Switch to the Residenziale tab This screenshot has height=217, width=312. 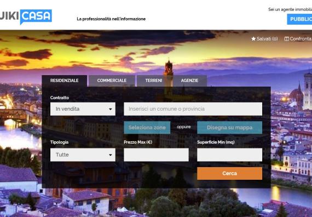pyautogui.click(x=64, y=81)
